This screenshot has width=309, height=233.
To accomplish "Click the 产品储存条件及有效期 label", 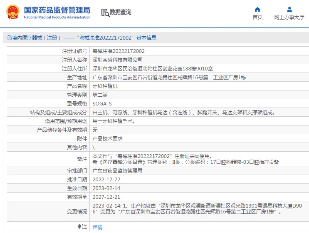I will [62, 130].
